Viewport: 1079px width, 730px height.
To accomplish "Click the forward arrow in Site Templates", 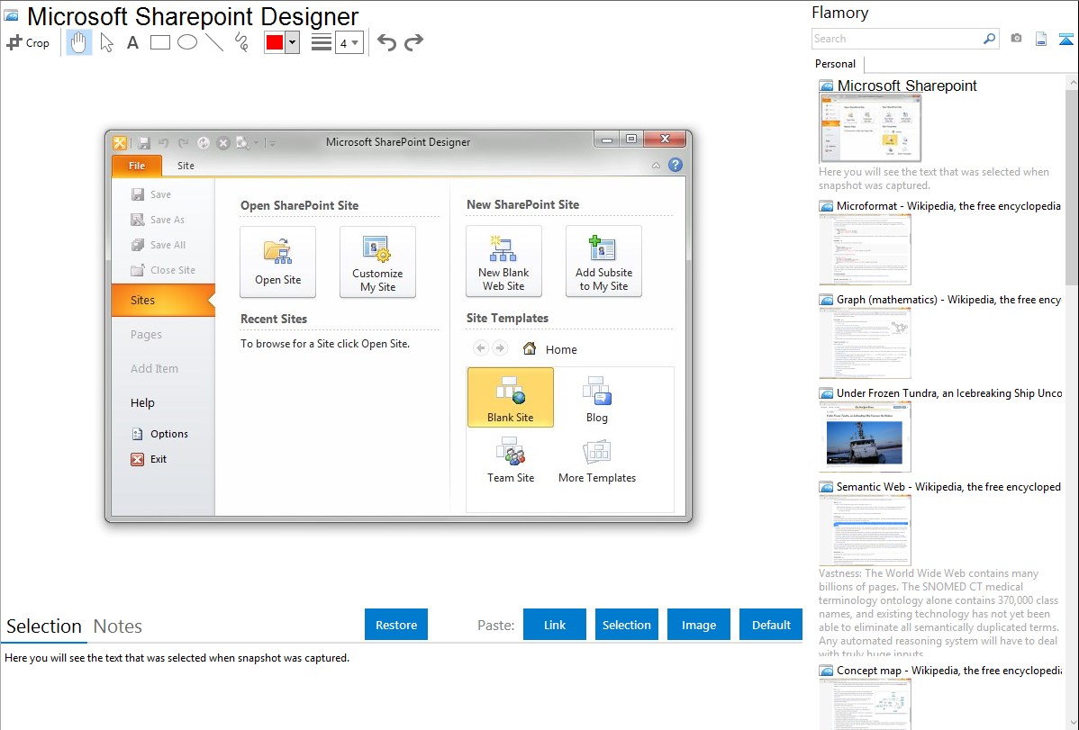I will click(500, 348).
